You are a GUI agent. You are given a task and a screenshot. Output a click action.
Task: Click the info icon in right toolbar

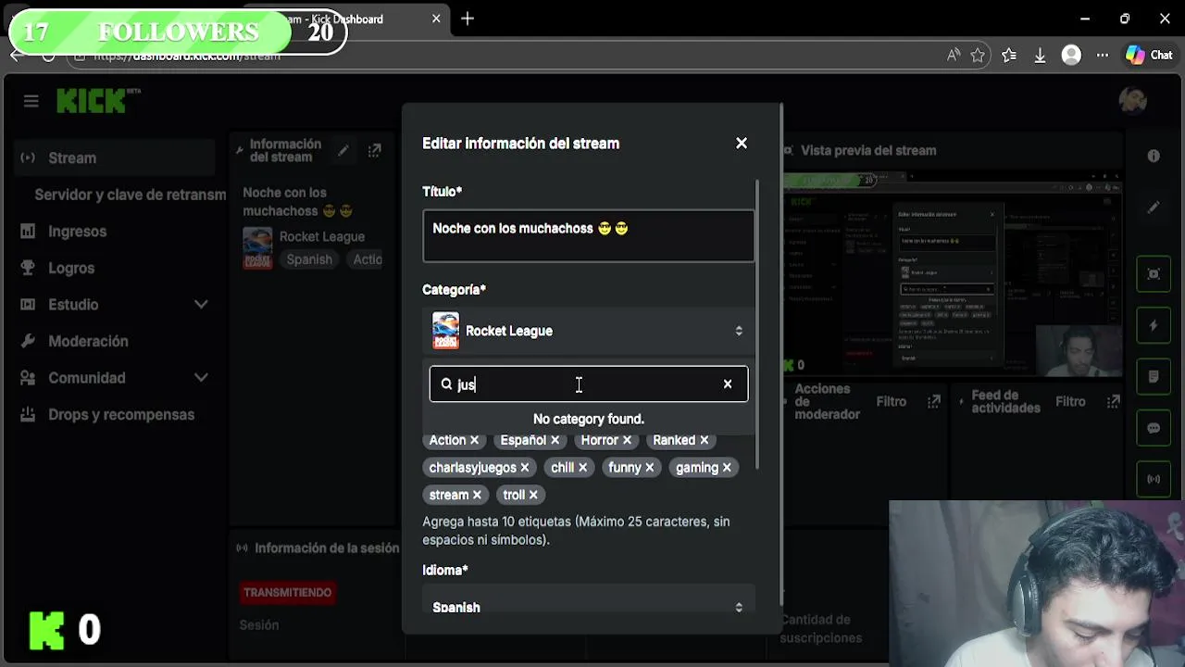point(1154,156)
